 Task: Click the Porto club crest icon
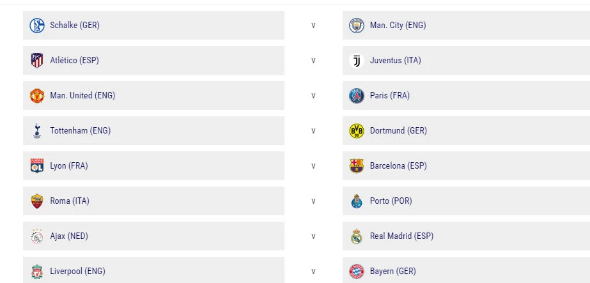pyautogui.click(x=356, y=201)
